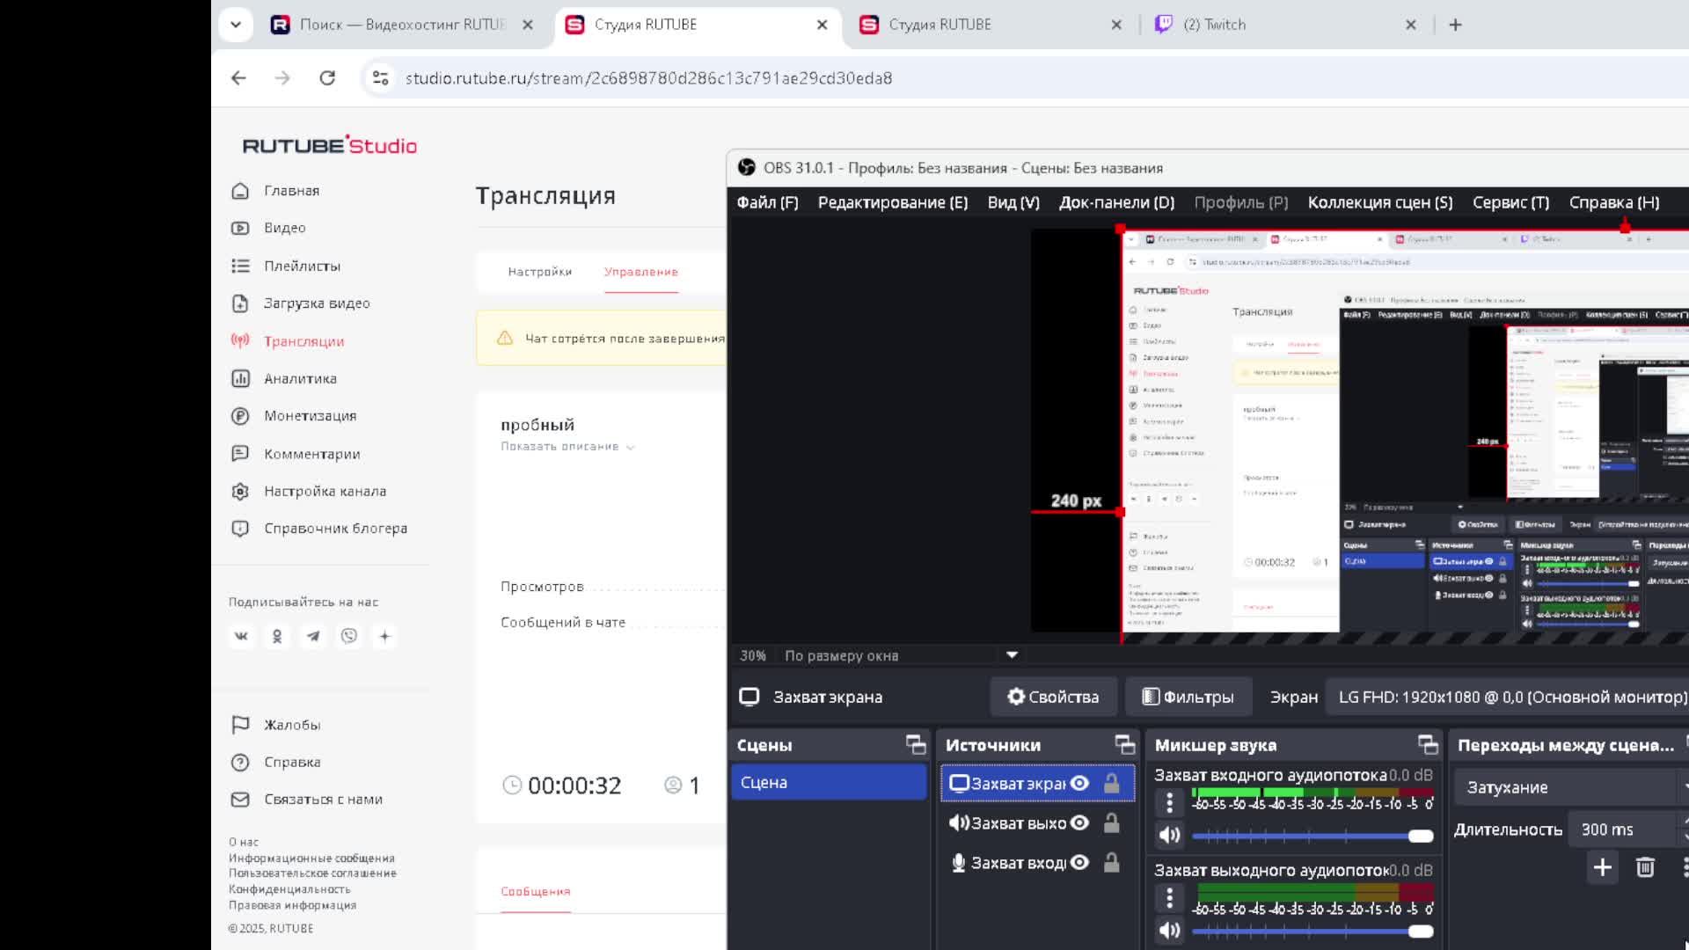This screenshot has width=1689, height=950.
Task: Click the output audio volume slider
Action: 1311,931
